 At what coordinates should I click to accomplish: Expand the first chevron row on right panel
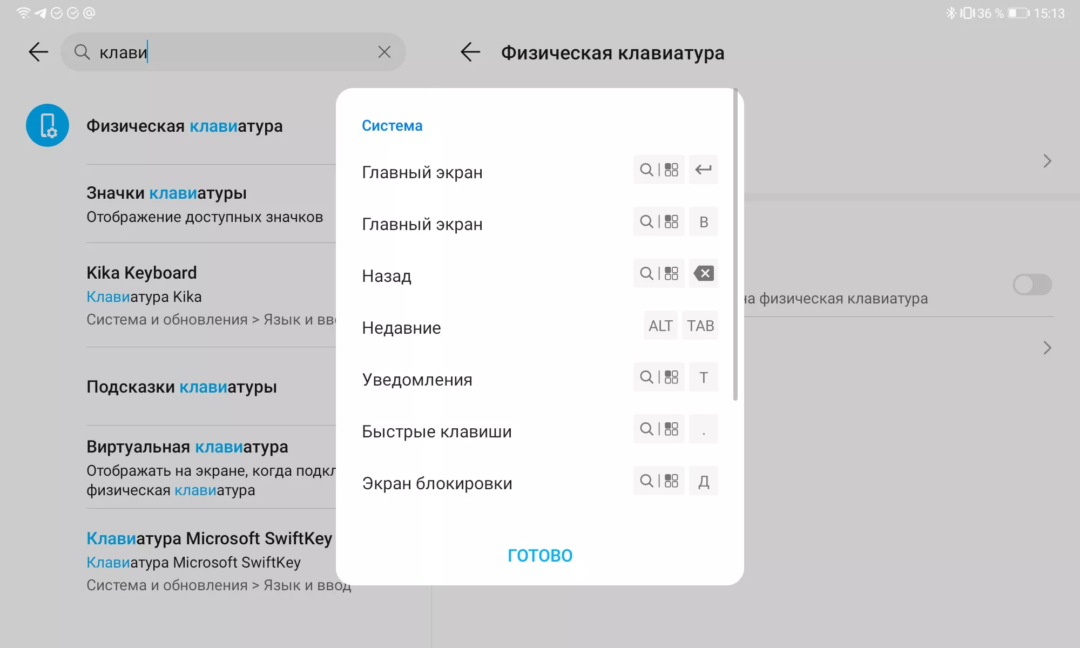click(x=1047, y=161)
